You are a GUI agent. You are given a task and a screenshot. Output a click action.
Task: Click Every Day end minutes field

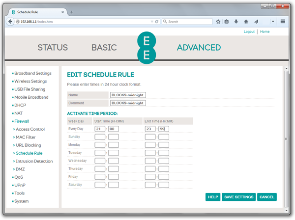pos(164,129)
